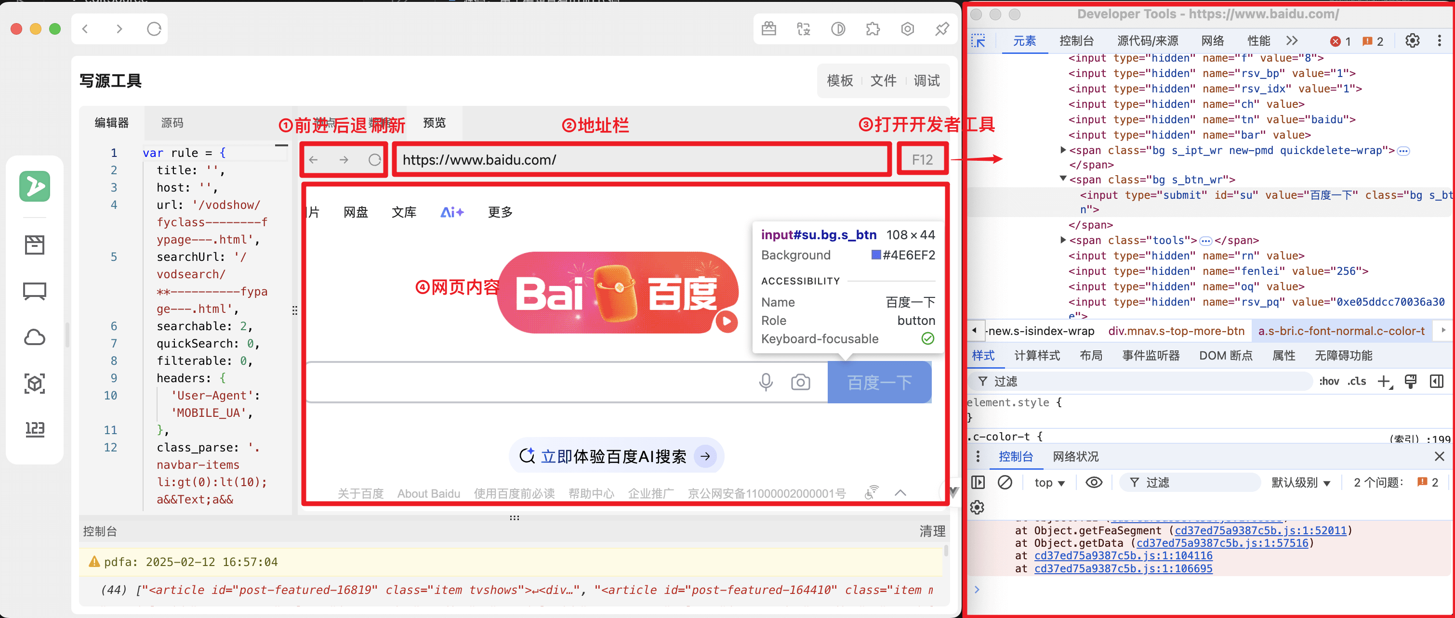Toggle the console sidebar panel icon
The image size is (1455, 618).
pyautogui.click(x=978, y=483)
